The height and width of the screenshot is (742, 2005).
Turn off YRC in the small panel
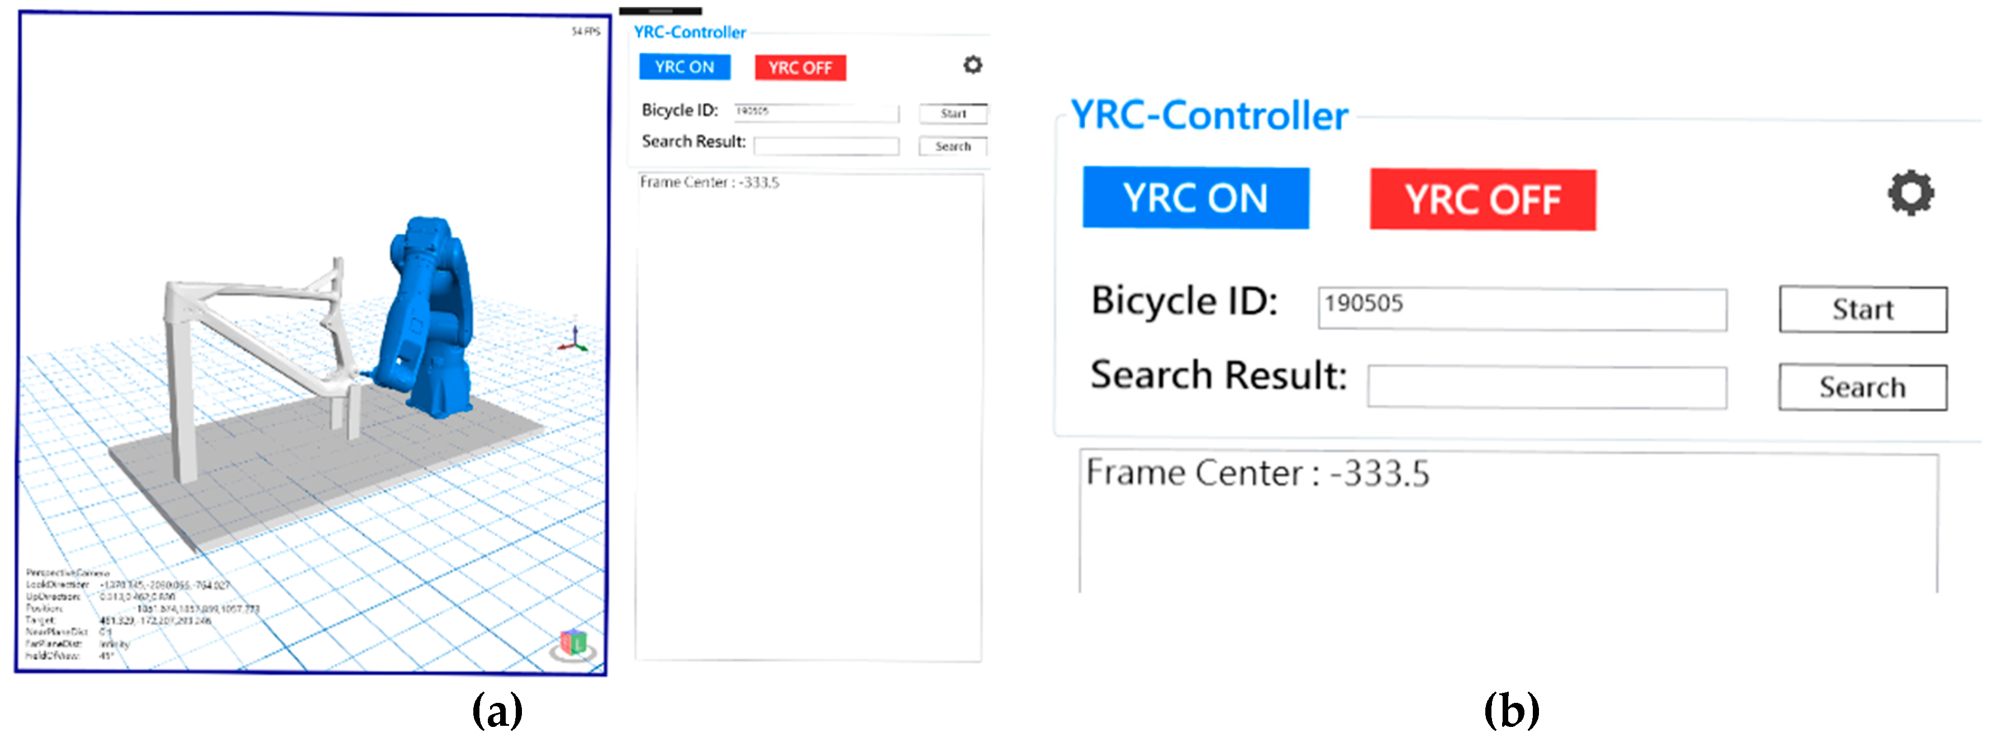tap(799, 68)
